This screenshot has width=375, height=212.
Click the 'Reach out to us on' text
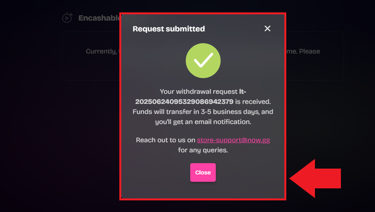click(165, 140)
